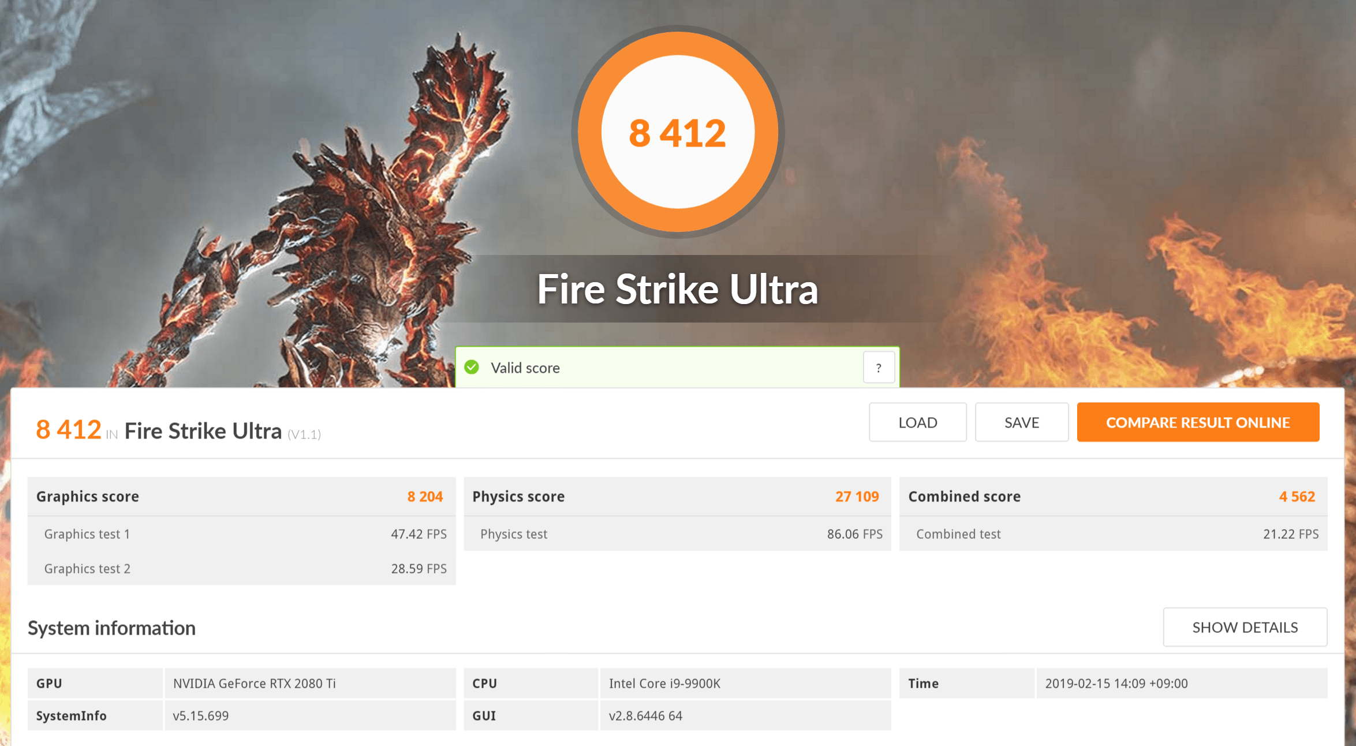This screenshot has height=746, width=1356.
Task: Click the 47.42 FPS value
Action: point(419,534)
